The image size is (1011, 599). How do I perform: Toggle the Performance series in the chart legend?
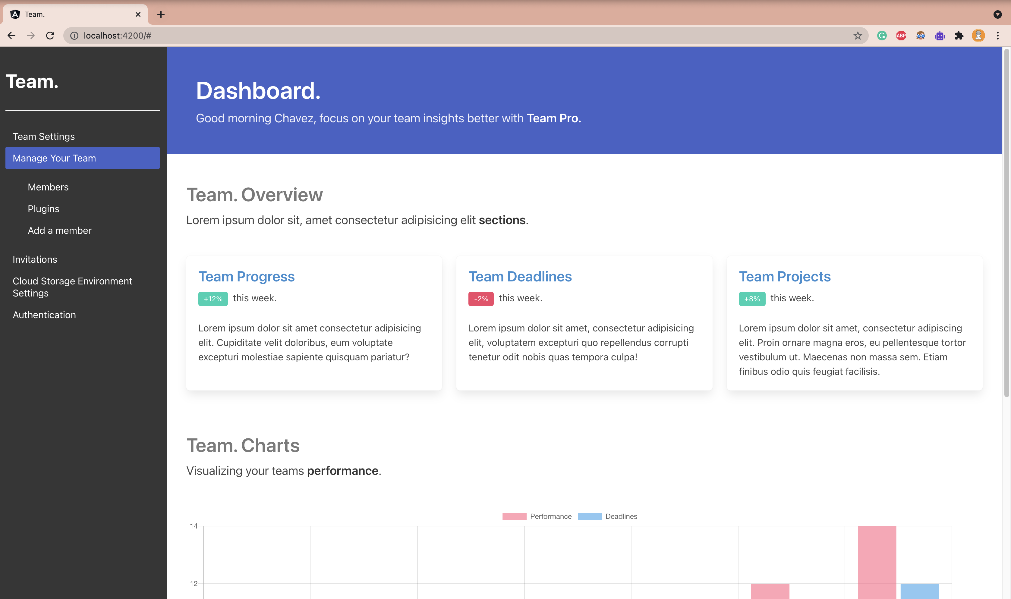(x=551, y=516)
